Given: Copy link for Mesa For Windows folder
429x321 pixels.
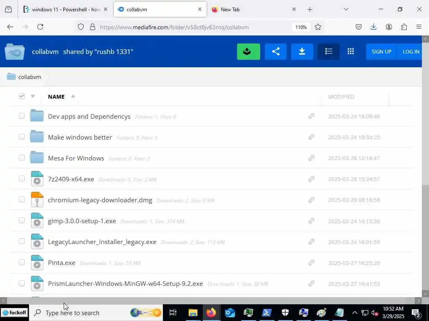Looking at the screenshot, I should [311, 158].
